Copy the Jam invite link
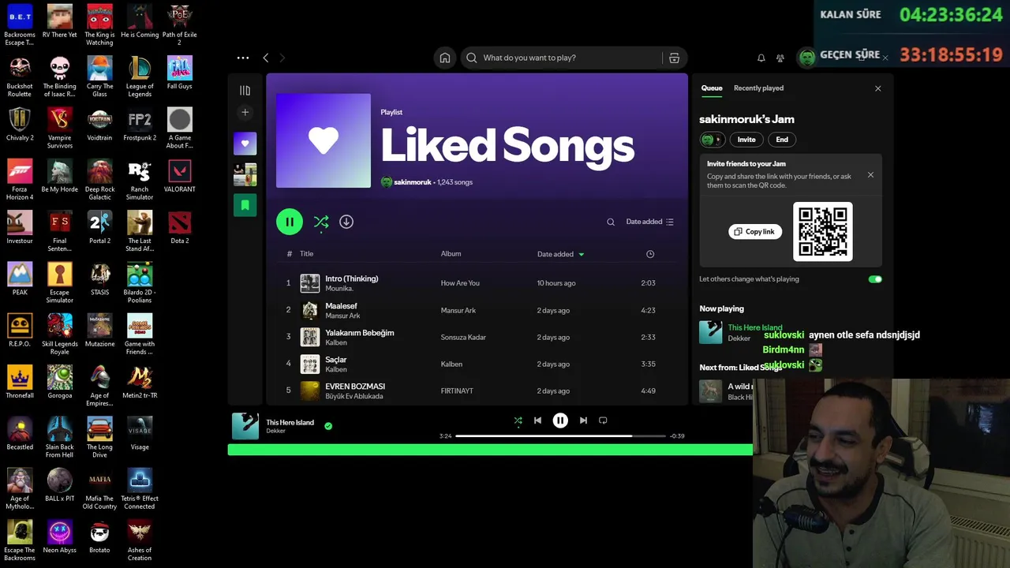1010x568 pixels. tap(755, 232)
